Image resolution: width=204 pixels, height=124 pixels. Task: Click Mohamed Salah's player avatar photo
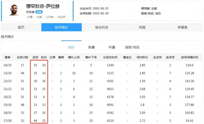(x=13, y=10)
